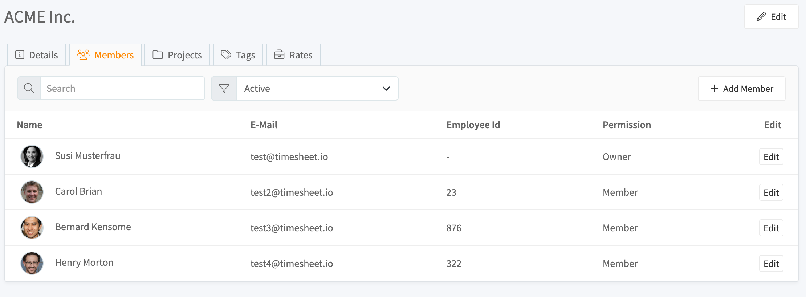Click the Members tab people icon
806x297 pixels.
click(83, 55)
